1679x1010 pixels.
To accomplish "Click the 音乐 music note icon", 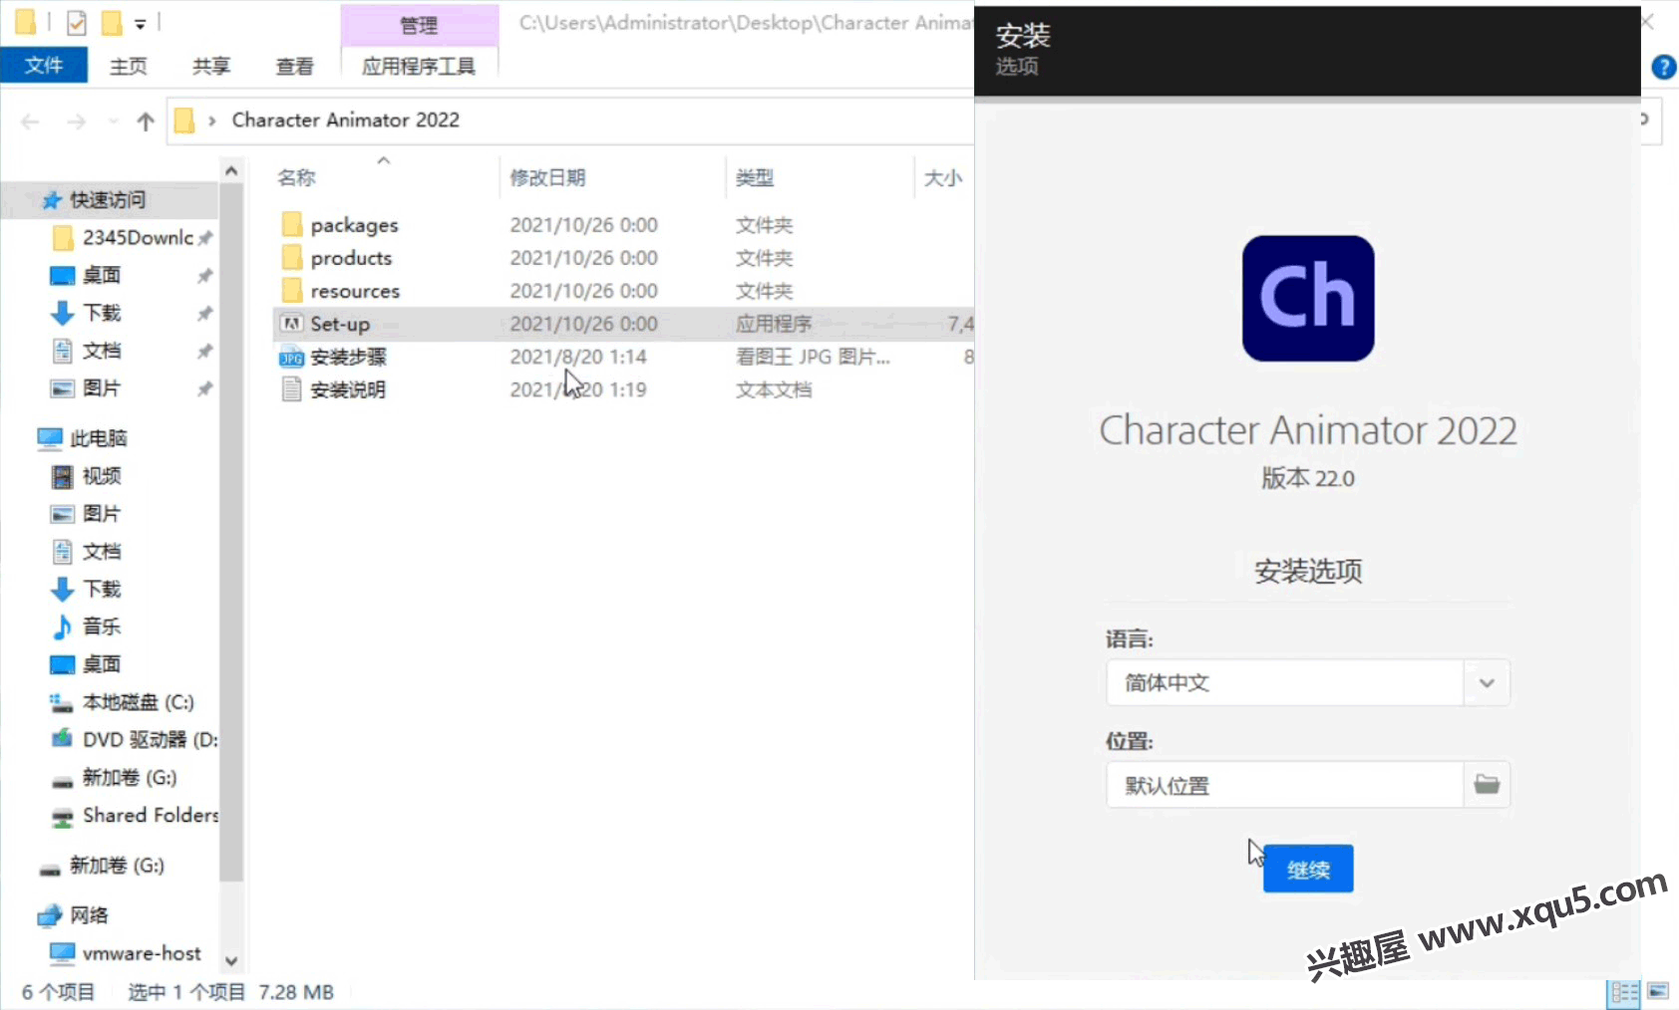I will point(62,627).
